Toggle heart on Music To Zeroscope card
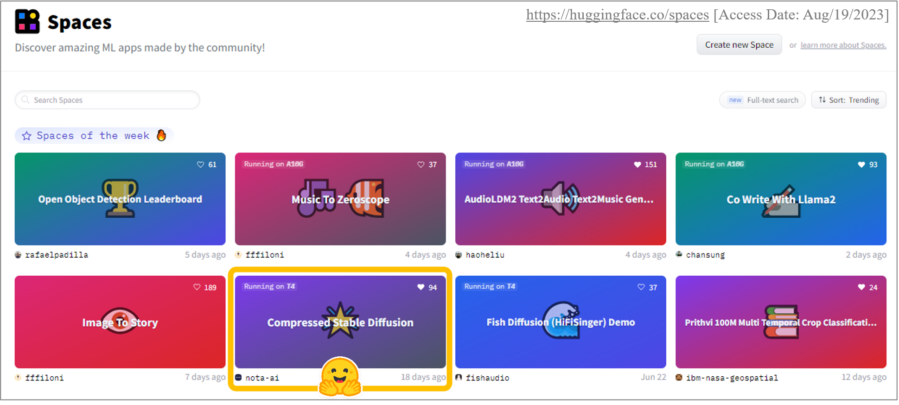The image size is (899, 405). pos(421,165)
